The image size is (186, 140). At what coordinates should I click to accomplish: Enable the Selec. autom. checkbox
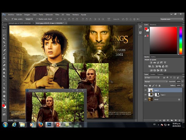(12, 19)
